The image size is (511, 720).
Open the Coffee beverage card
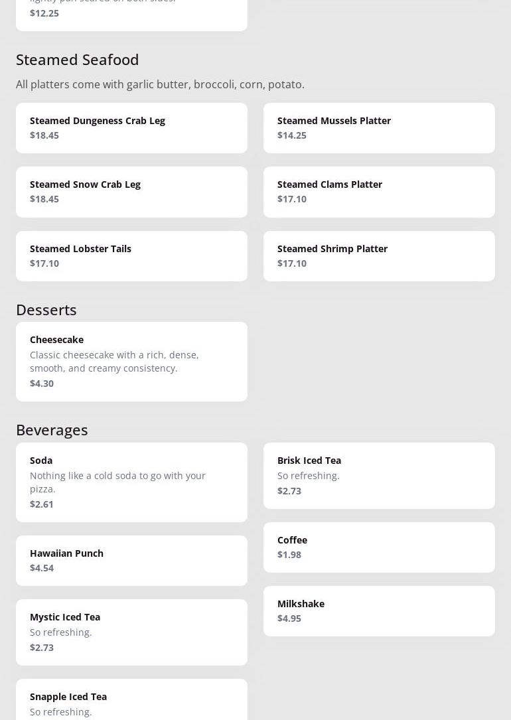coord(379,547)
